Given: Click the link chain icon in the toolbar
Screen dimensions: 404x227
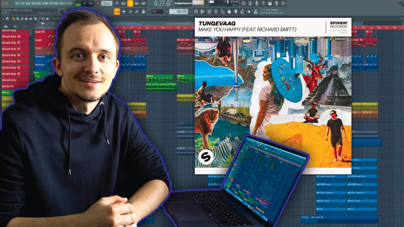Looking at the screenshot, I should coord(137,11).
